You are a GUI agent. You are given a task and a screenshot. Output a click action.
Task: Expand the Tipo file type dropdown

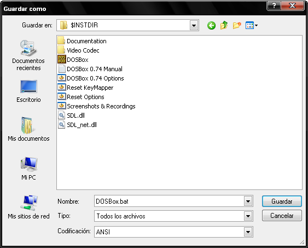248,216
